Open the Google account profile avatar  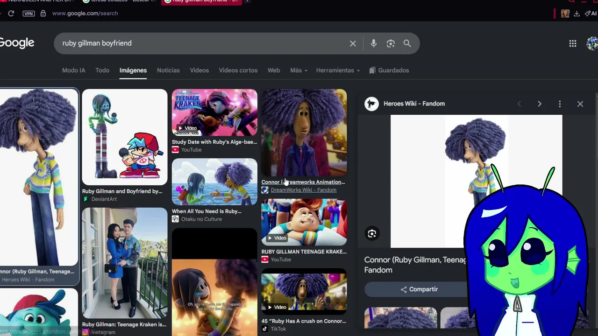[x=592, y=43]
